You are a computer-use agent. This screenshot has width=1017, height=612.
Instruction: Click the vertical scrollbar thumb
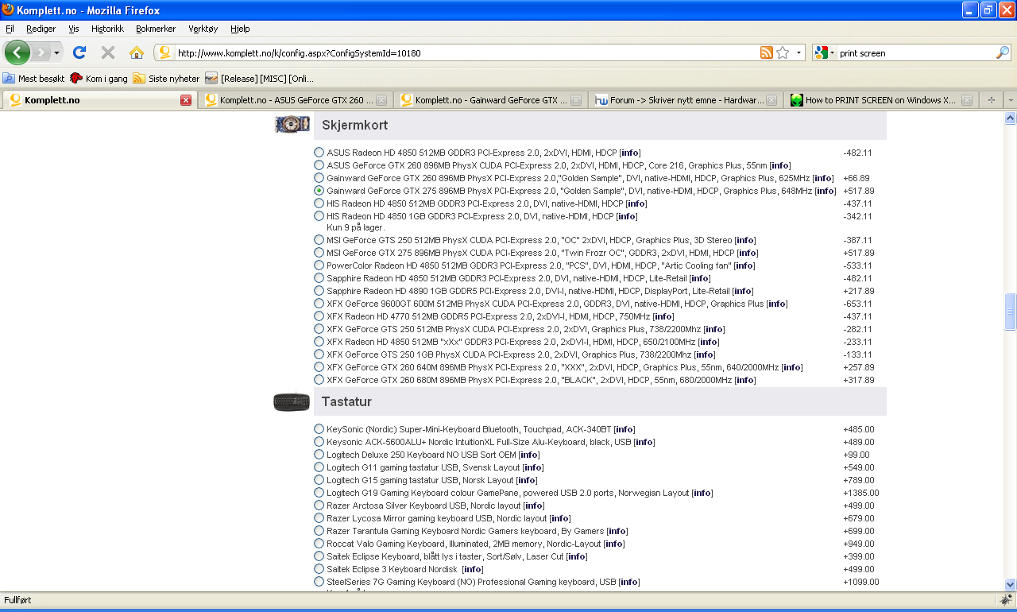(x=1010, y=312)
